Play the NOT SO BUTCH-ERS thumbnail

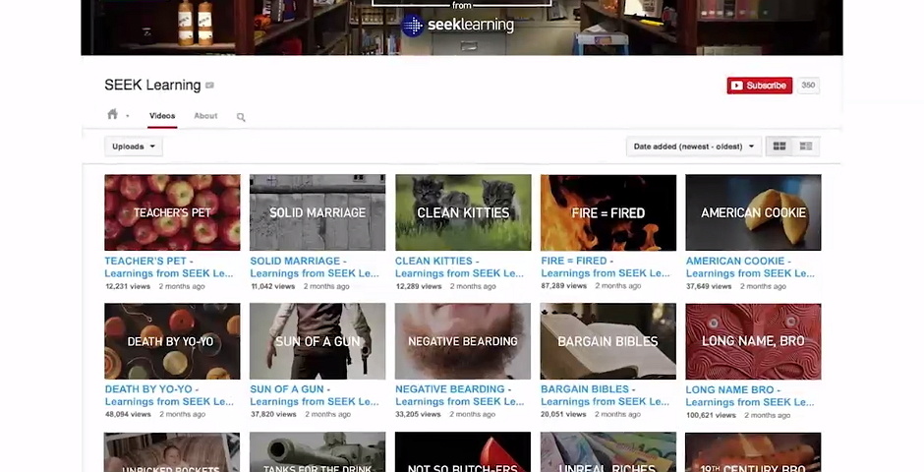463,452
